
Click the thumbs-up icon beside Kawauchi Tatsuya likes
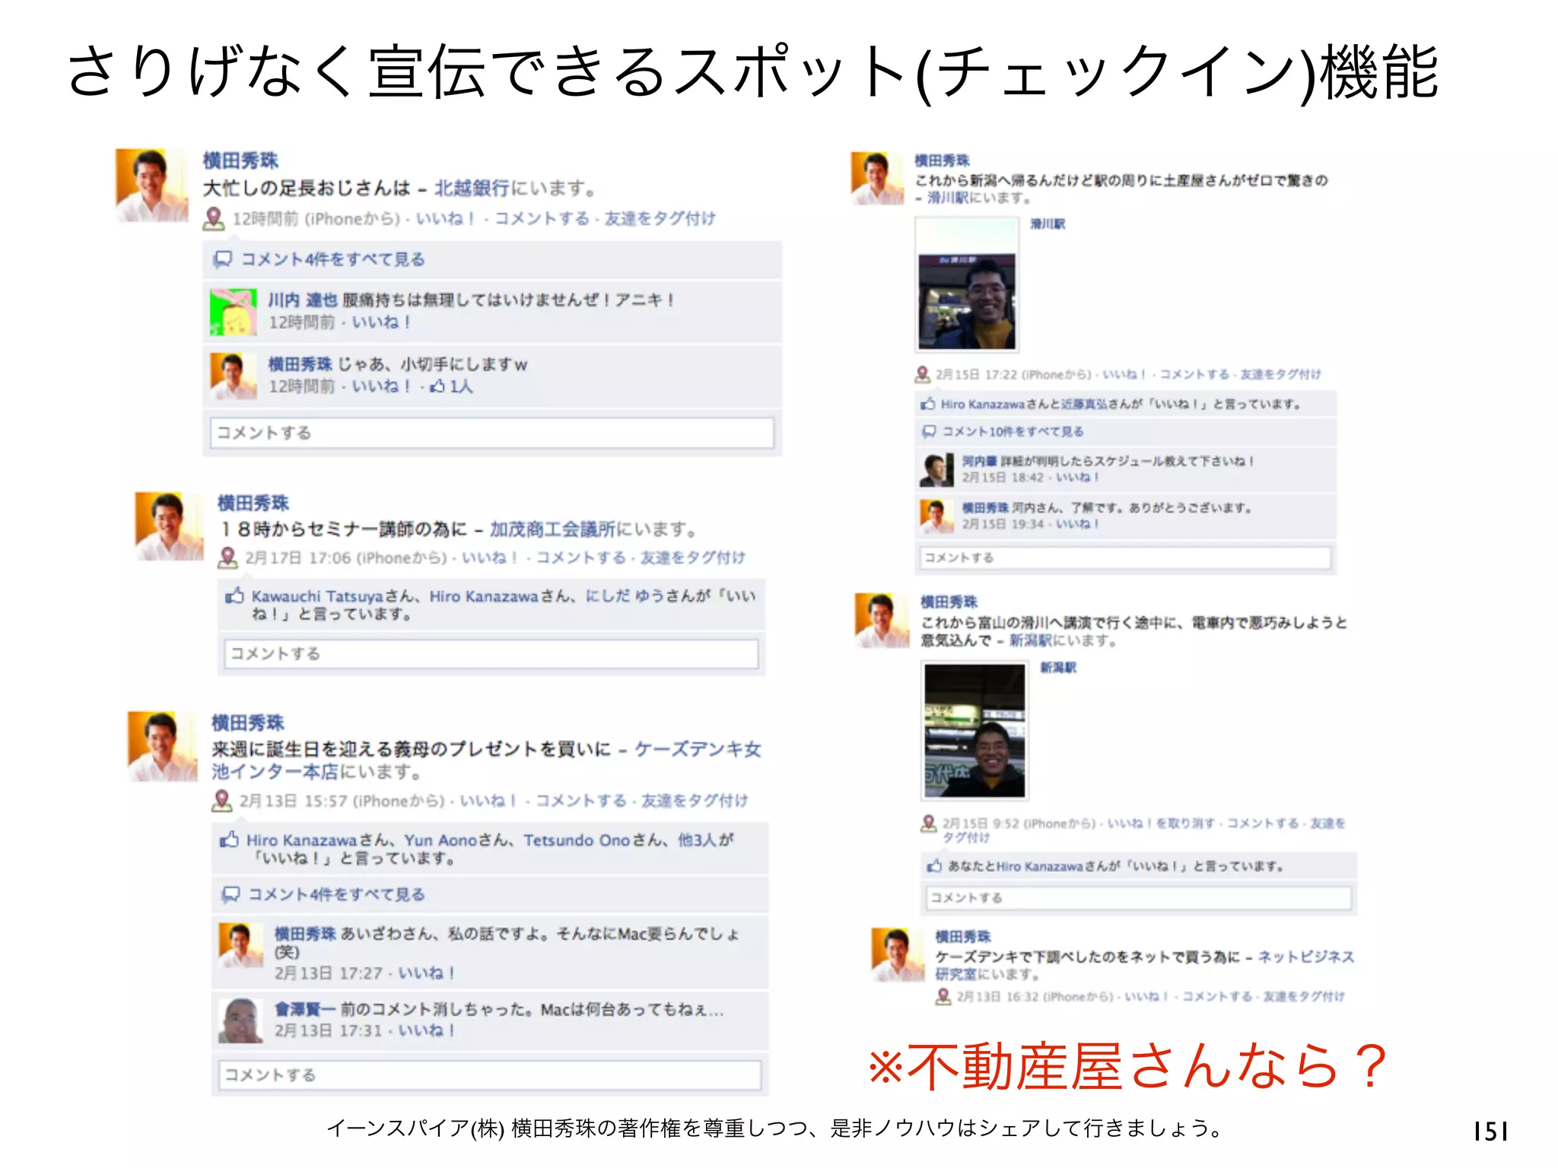pos(234,596)
